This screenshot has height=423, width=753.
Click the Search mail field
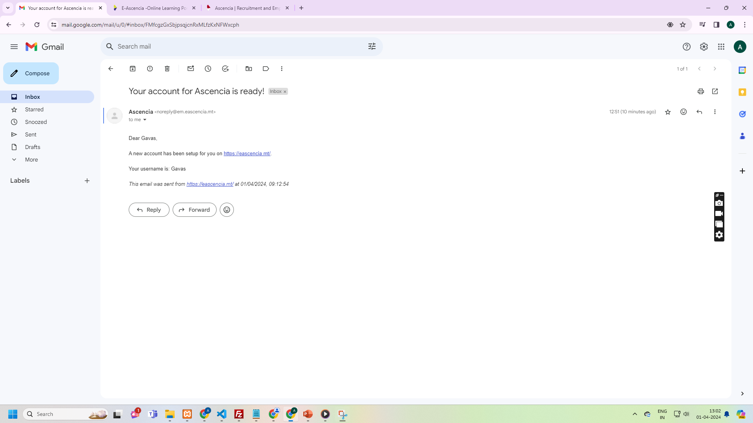(x=235, y=47)
